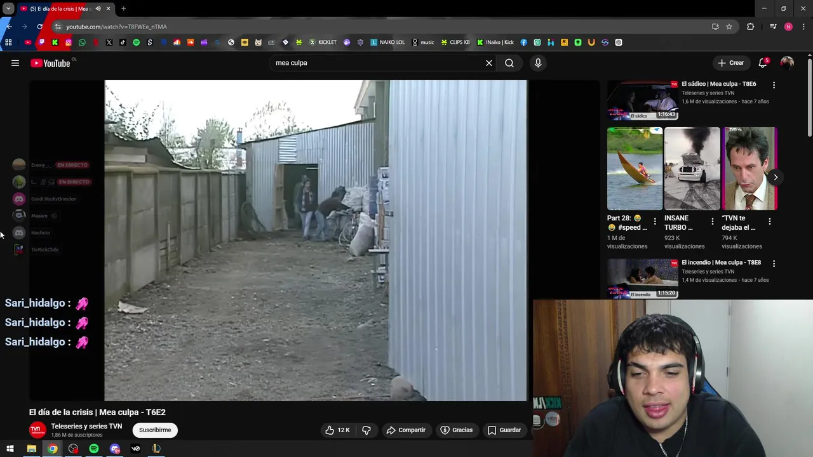Open options for the 'TVN te dejaba' Short
813x457 pixels.
[770, 222]
